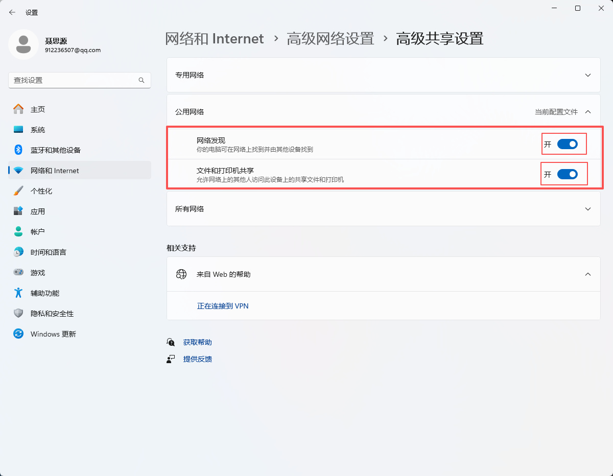Click the Personalization (个性化) paintbrush icon

[x=18, y=191]
